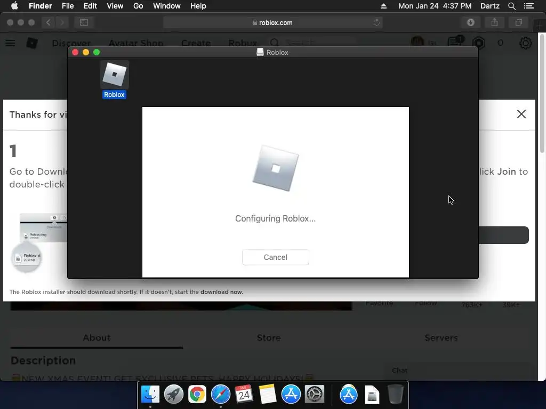Open the Window menu in menu bar
This screenshot has width=546, height=409.
(167, 6)
